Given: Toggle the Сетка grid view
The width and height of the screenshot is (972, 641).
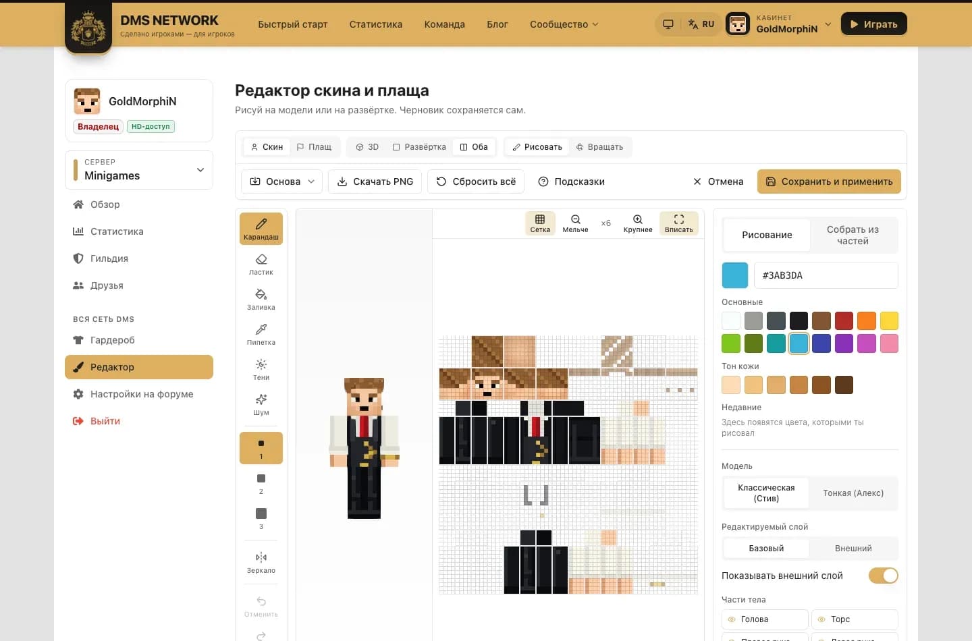Looking at the screenshot, I should [x=540, y=223].
